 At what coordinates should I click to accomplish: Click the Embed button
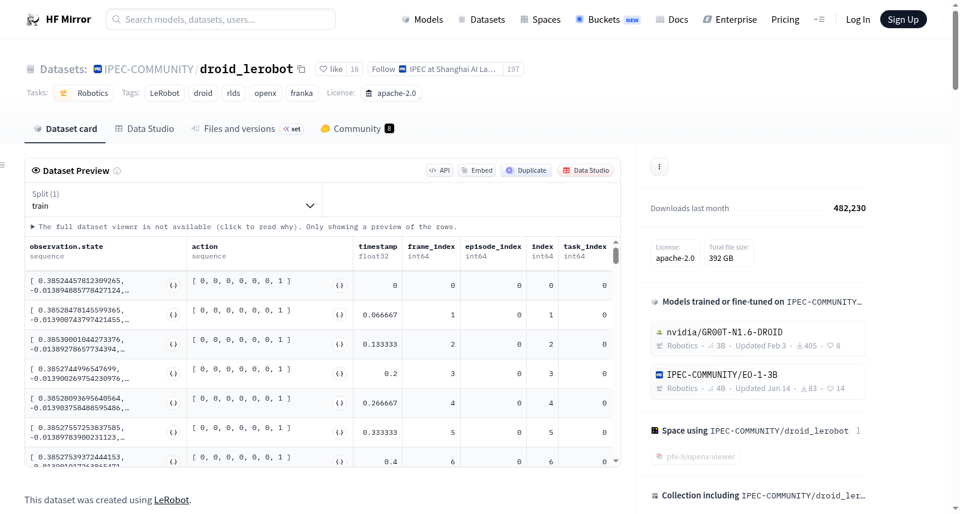476,171
